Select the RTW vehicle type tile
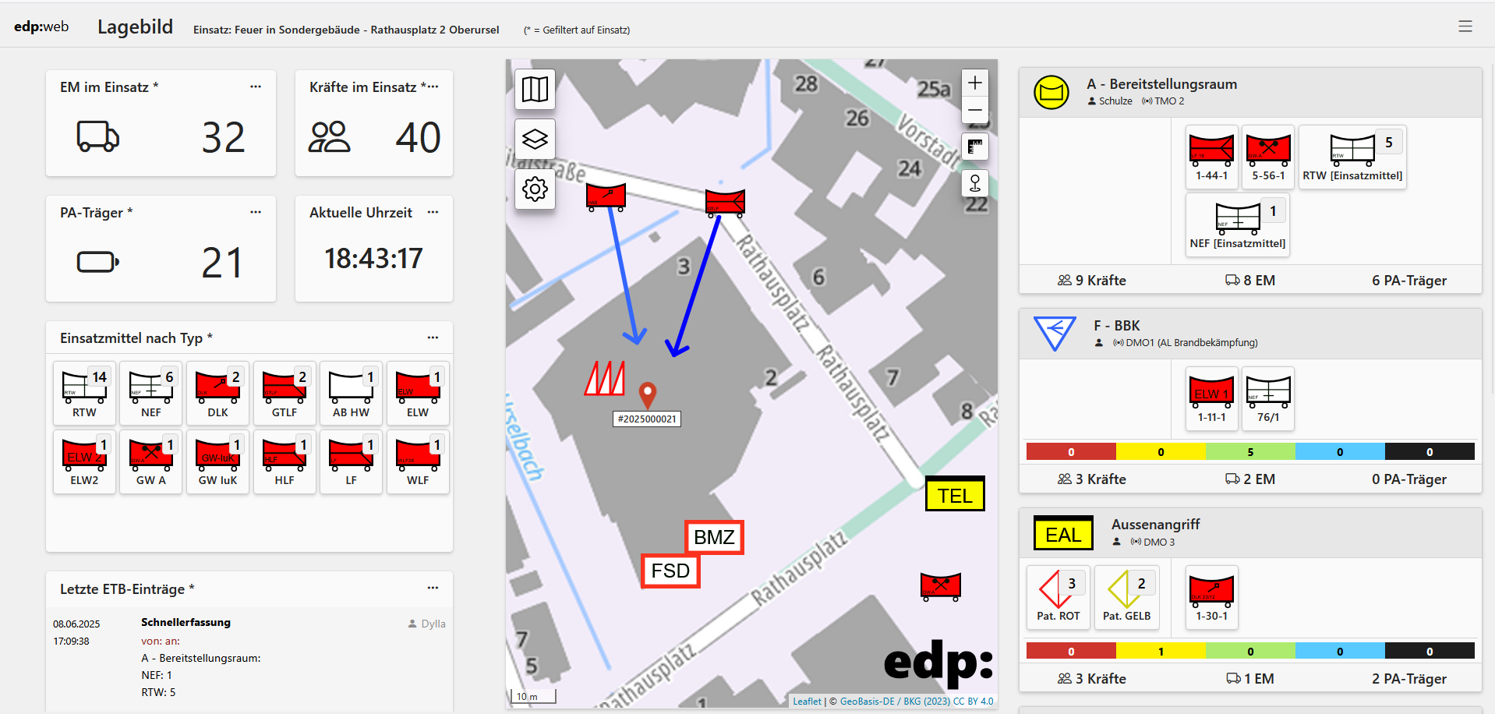Viewport: 1495px width, 714px height. pos(85,393)
